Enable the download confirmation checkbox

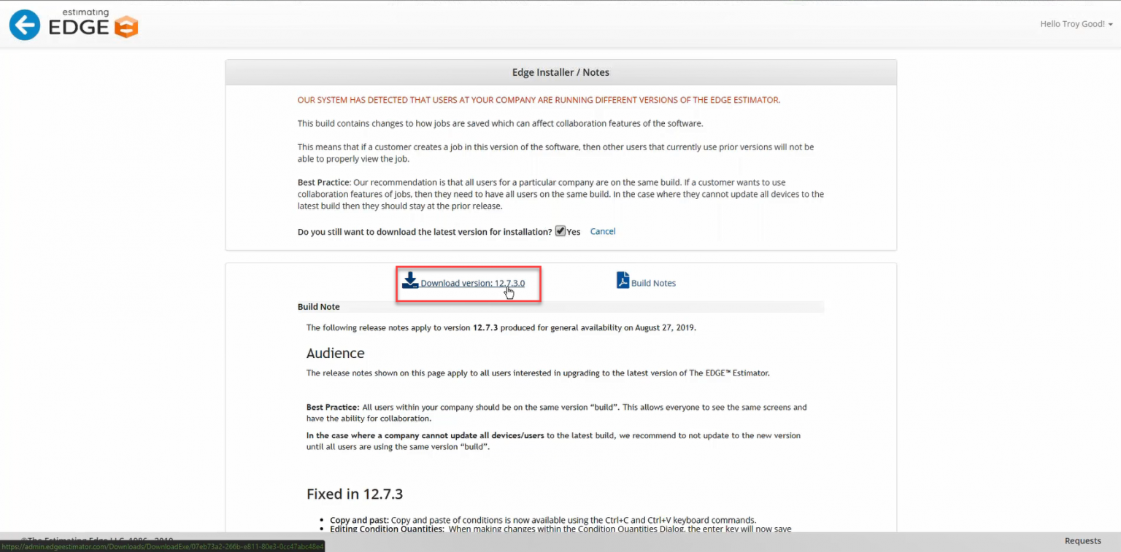[x=560, y=230]
